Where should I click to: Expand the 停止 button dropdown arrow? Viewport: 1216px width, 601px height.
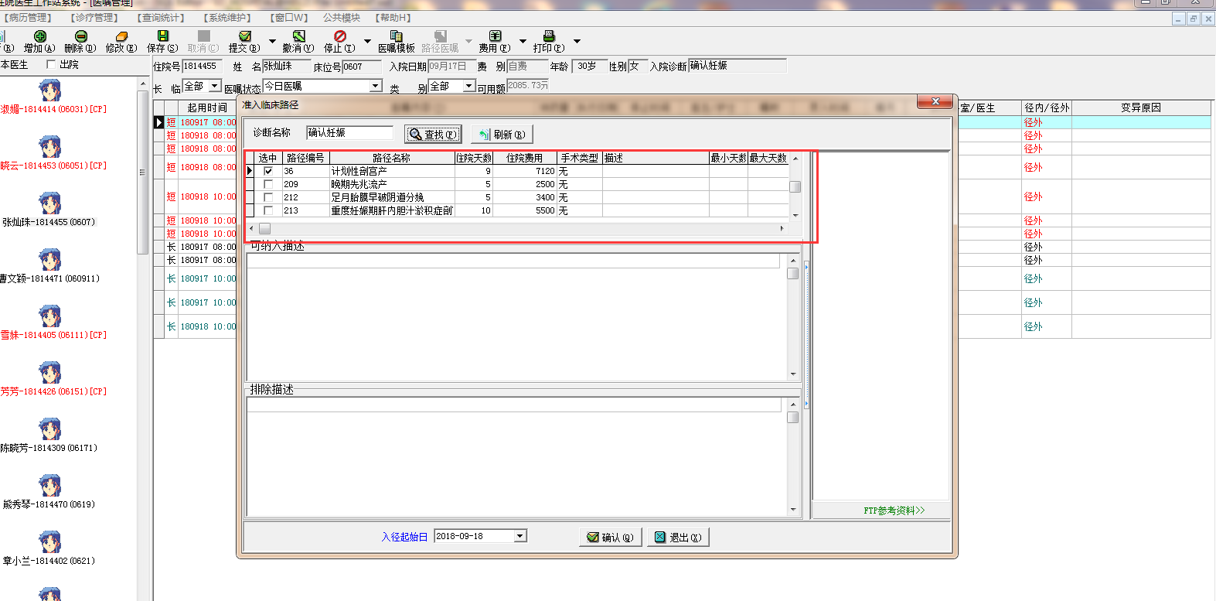tap(367, 41)
